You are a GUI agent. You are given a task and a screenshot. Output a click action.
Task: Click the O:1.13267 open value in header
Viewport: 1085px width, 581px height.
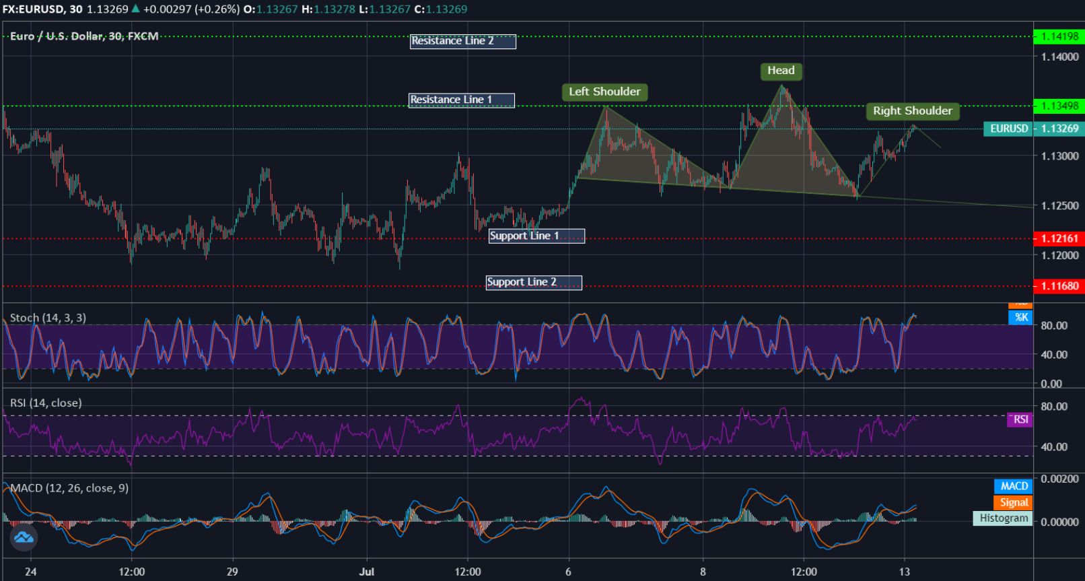point(270,9)
